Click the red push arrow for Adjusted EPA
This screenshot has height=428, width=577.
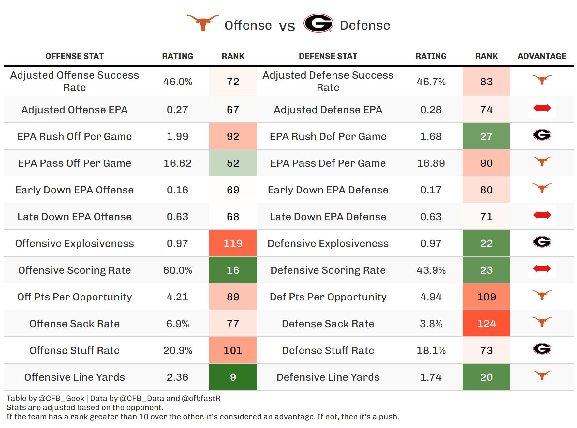[x=542, y=108]
